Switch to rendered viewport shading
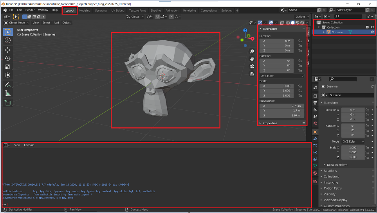 (302, 23)
